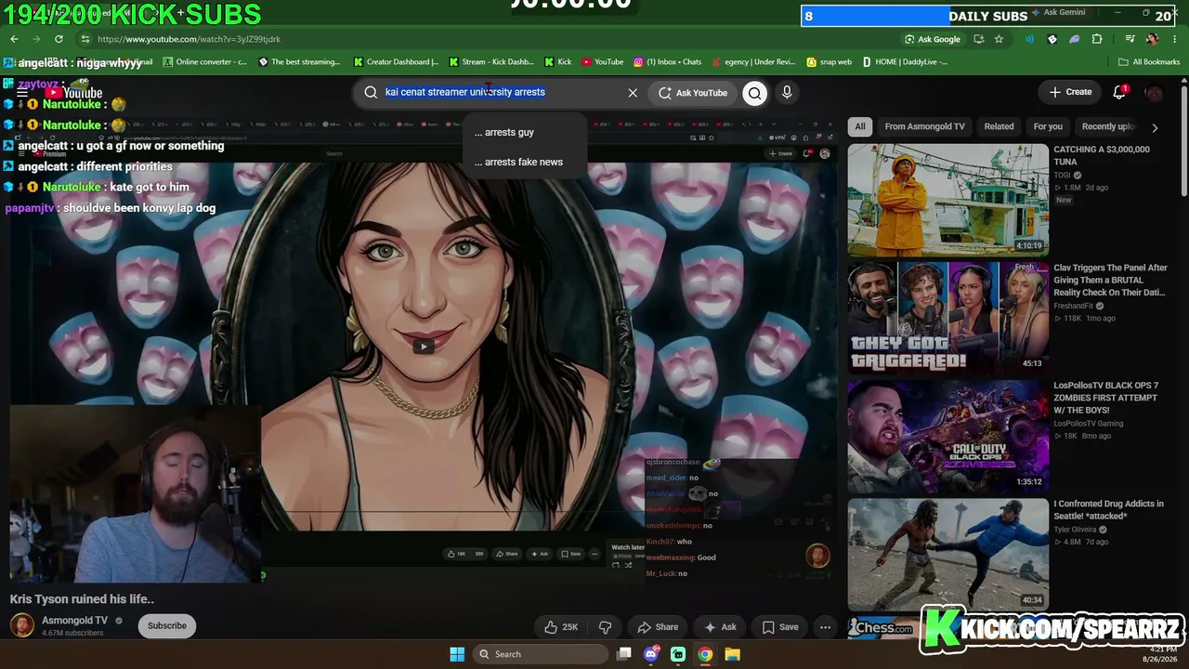The image size is (1189, 669).
Task: Open the Inbox • Chats Instagram bookmark
Action: click(668, 62)
